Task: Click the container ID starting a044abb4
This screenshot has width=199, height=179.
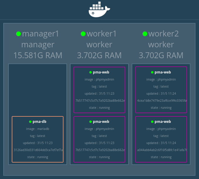Action: coord(161,150)
